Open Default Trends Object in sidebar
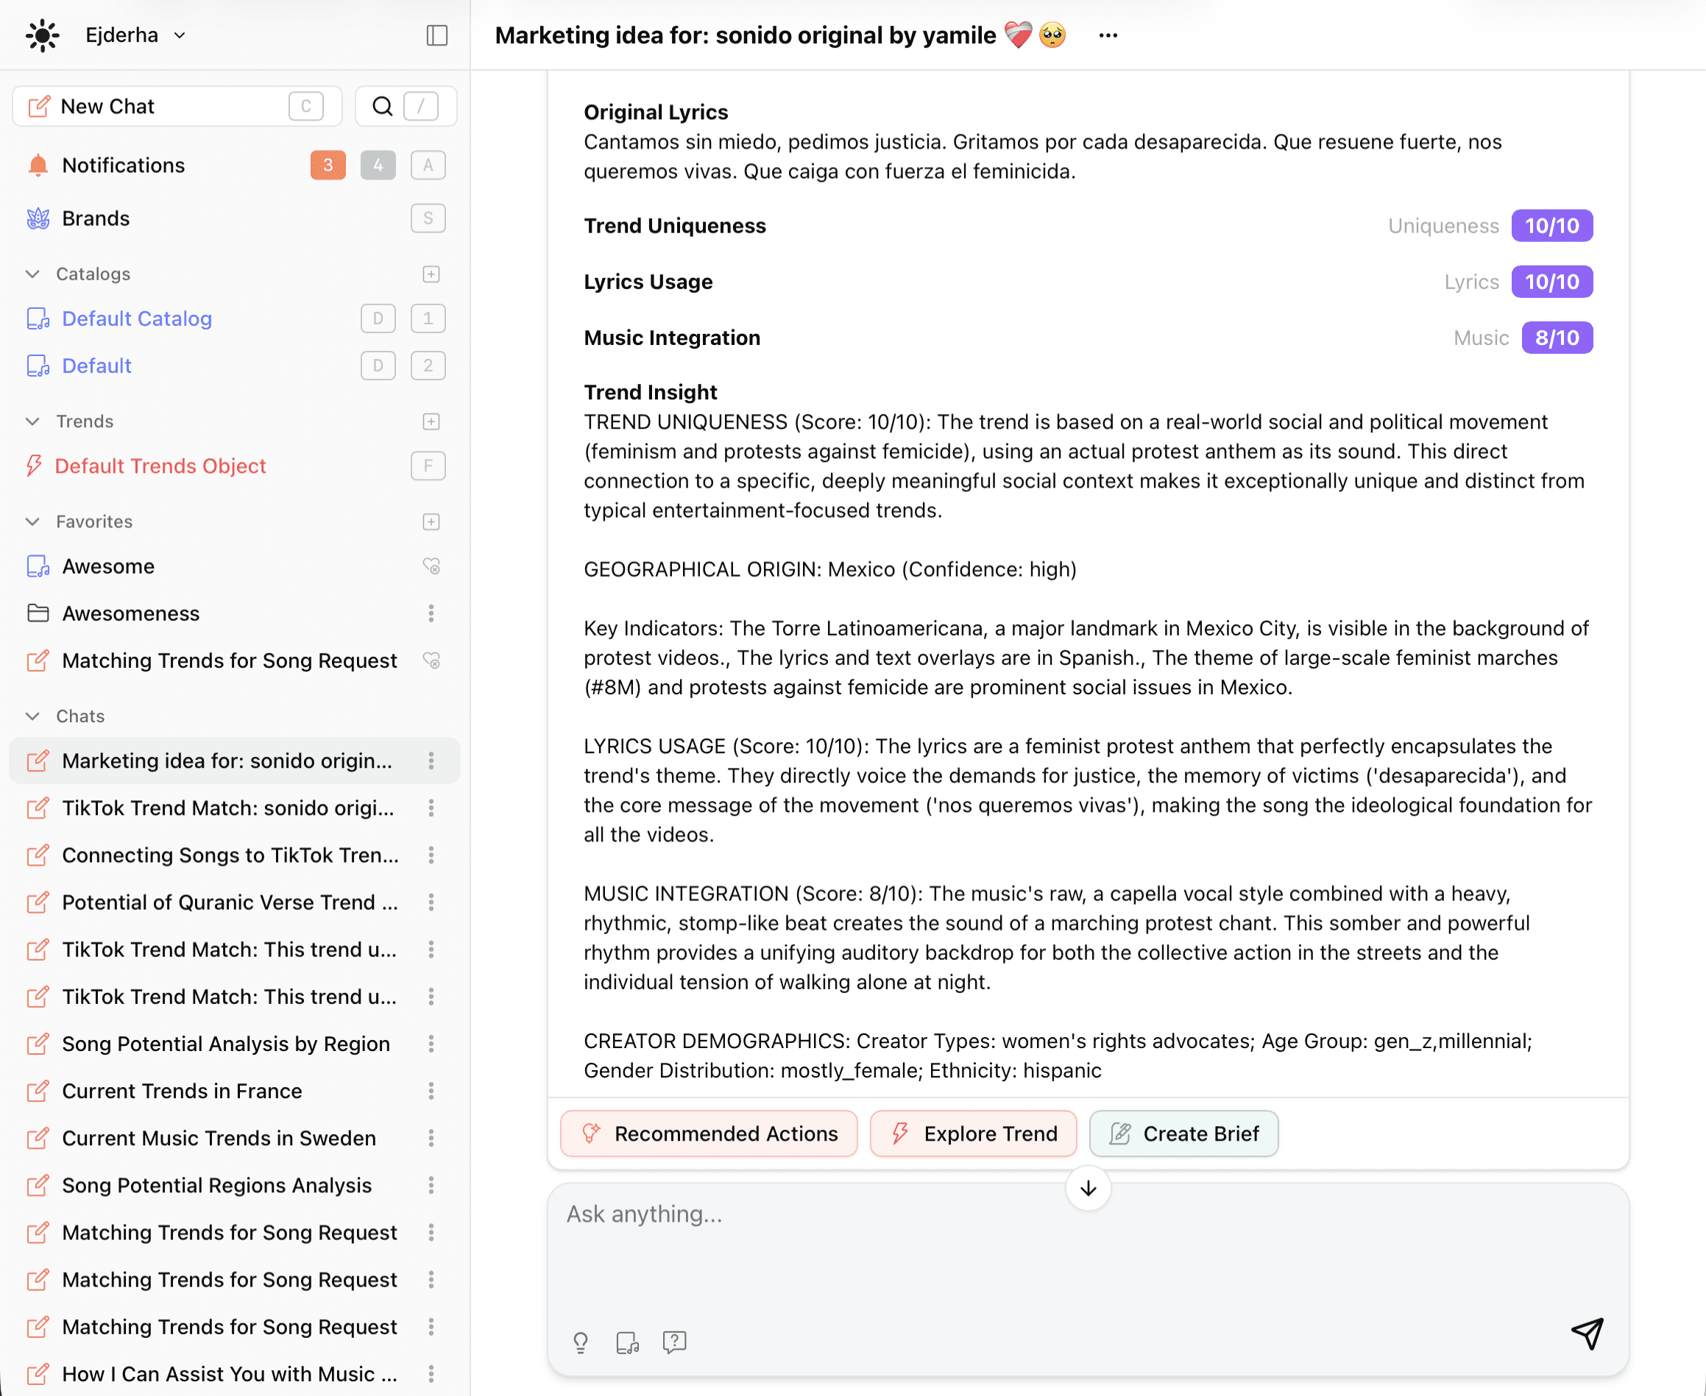The height and width of the screenshot is (1396, 1706). coord(160,466)
